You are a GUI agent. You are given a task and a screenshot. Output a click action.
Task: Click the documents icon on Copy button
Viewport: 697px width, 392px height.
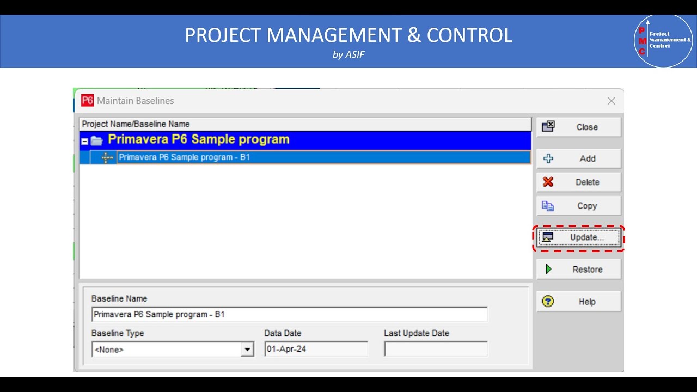pos(548,206)
